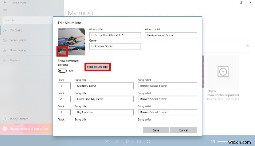Select track number 1 field
The image size is (255, 146).
pyautogui.click(x=64, y=86)
